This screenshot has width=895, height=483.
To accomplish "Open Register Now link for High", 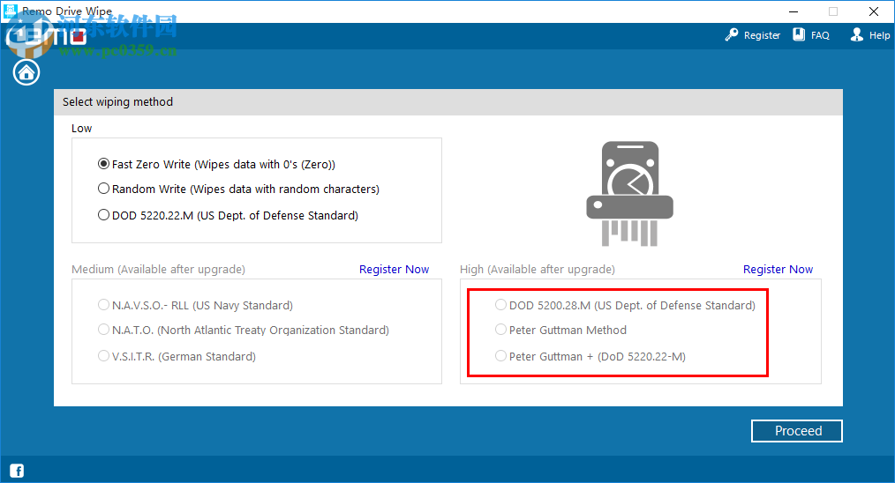I will [778, 269].
